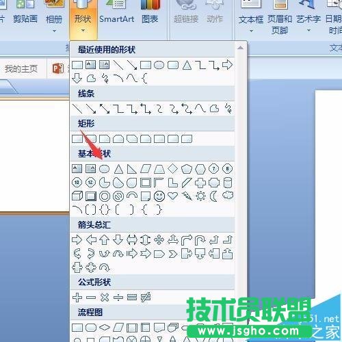Select the right arrow in Block Arrows
342x342 pixels.
77,240
